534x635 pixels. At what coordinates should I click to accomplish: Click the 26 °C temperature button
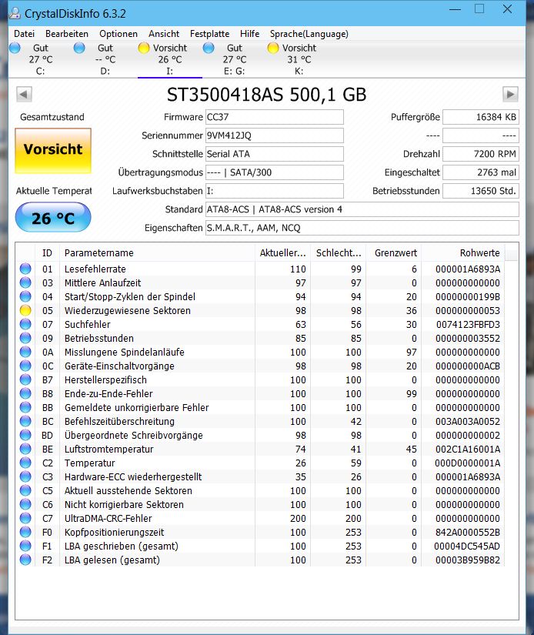53,218
